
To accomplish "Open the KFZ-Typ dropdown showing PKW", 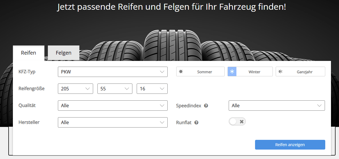I will tap(113, 72).
